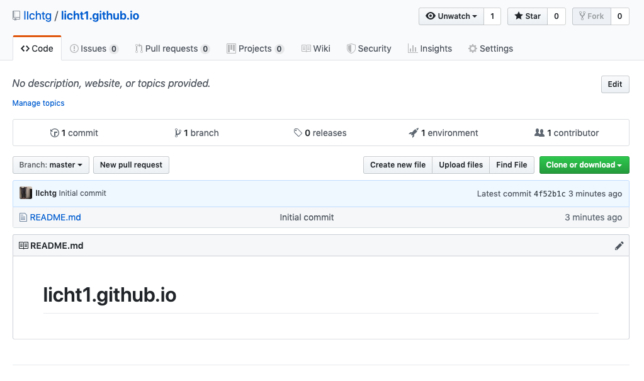Edit the repository description
Screen dimensions: 644x381
click(x=615, y=84)
